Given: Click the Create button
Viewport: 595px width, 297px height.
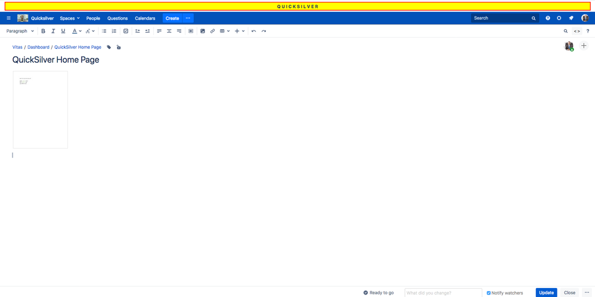Looking at the screenshot, I should (172, 18).
